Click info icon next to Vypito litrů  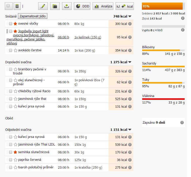[183, 30]
